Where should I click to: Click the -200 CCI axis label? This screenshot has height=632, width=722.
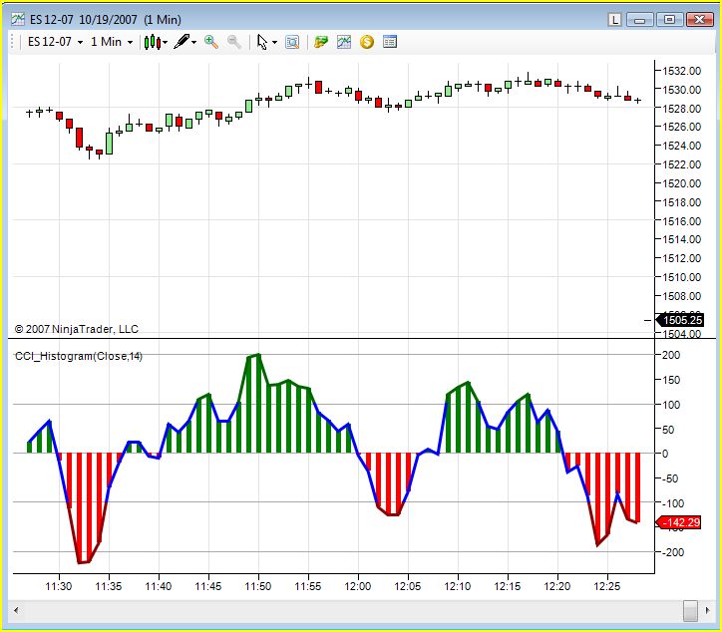[673, 552]
